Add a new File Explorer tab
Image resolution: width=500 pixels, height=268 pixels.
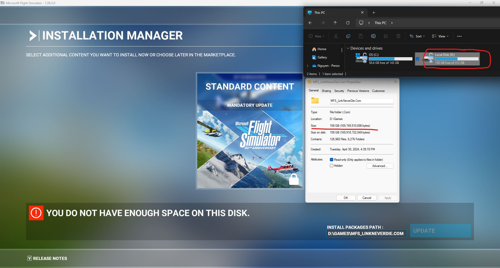point(374,12)
